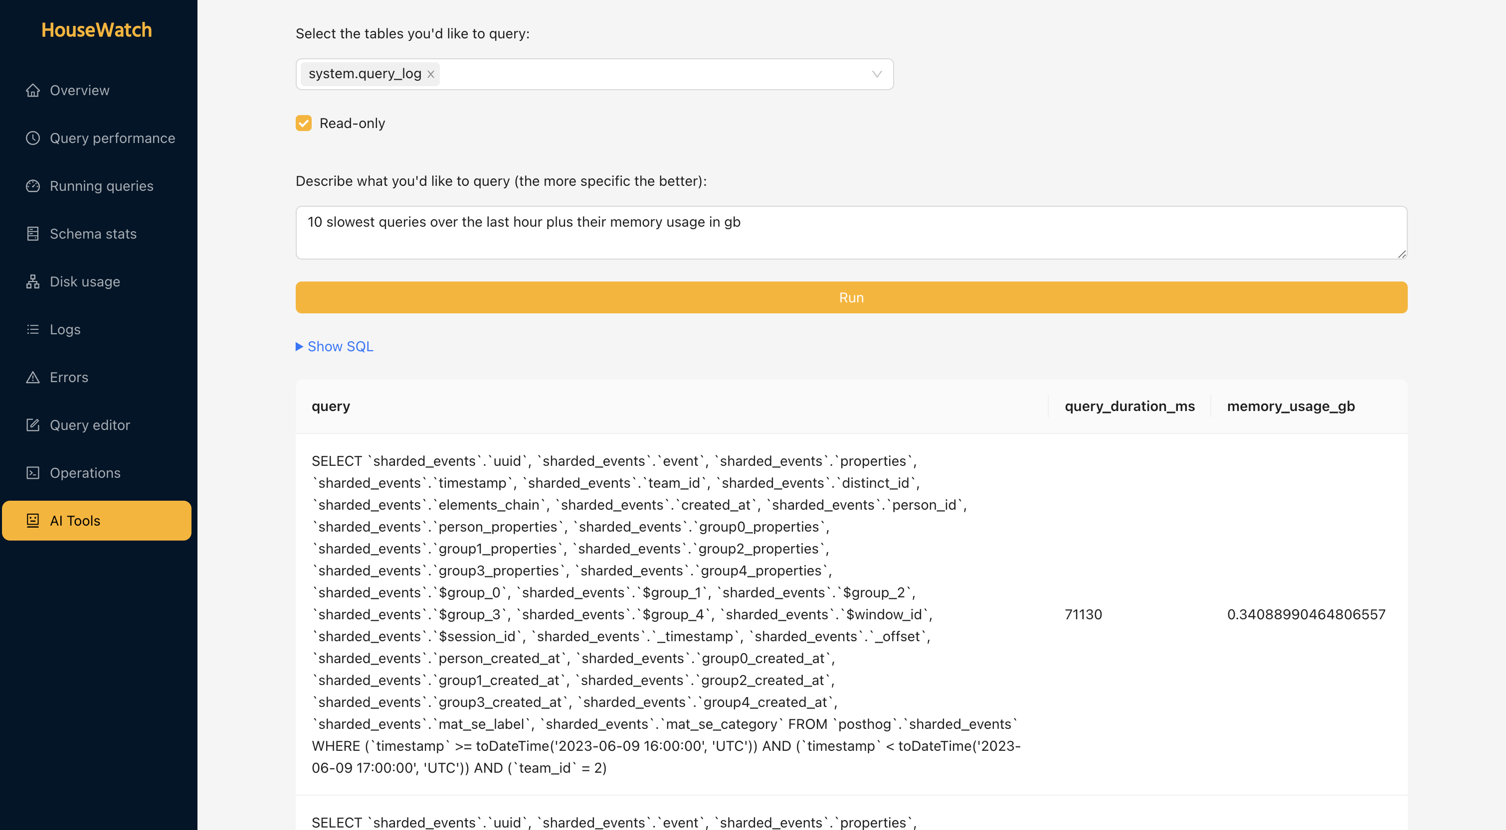This screenshot has height=830, width=1506.
Task: Click the textarea resize handle
Action: 1401,254
